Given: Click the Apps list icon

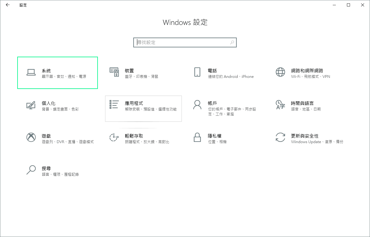Looking at the screenshot, I should (x=114, y=105).
